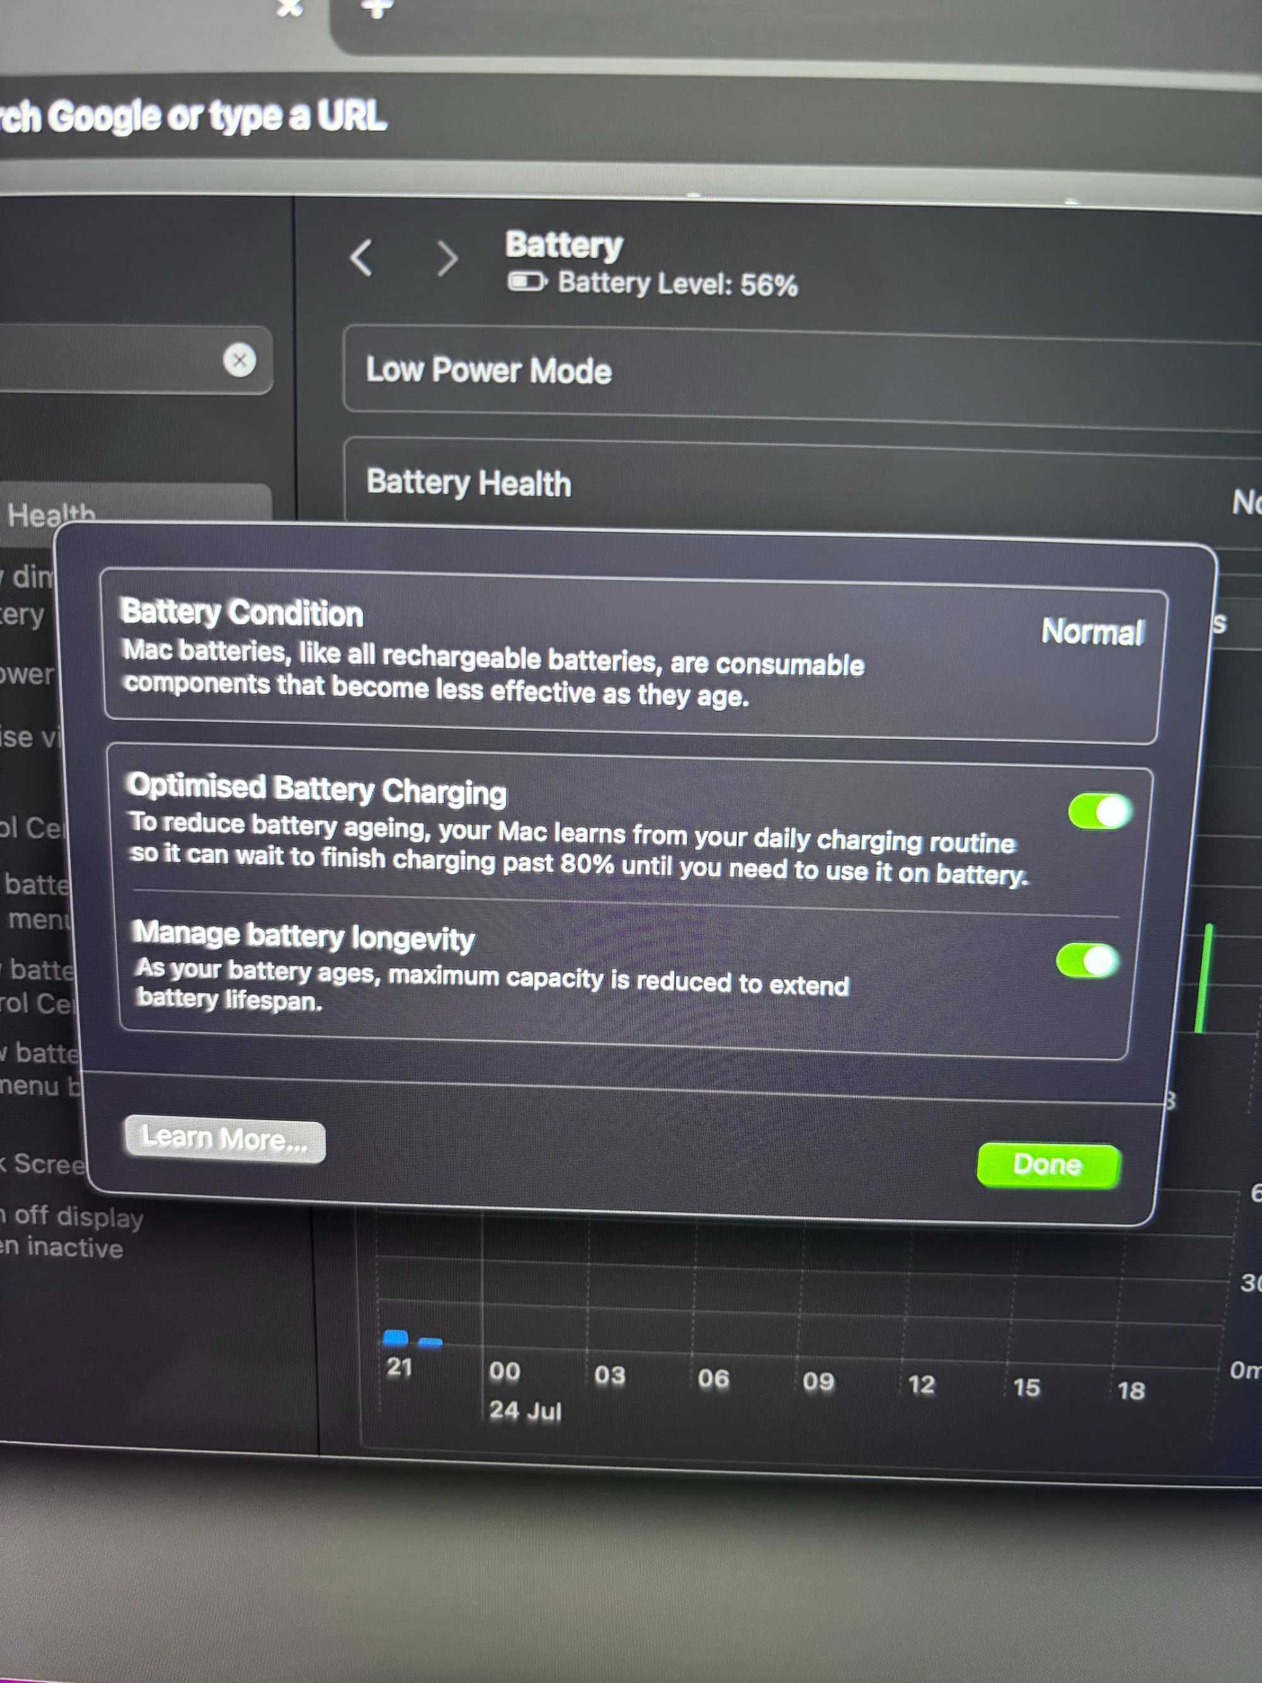Clear the sidebar search field
Viewport: 1262px width, 1683px height.
[x=240, y=359]
